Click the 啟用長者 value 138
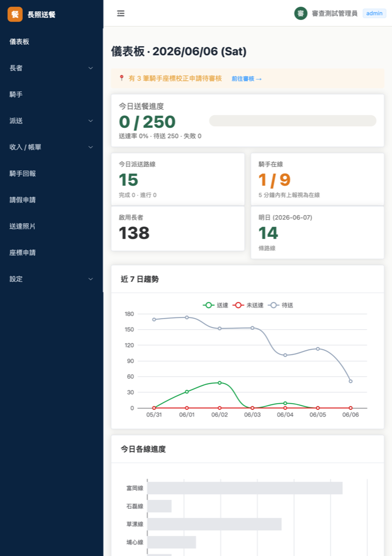 click(x=134, y=233)
